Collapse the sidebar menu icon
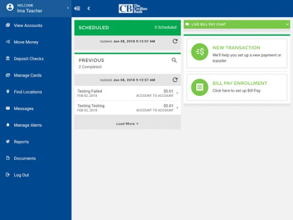This screenshot has width=293, height=220. (77, 8)
